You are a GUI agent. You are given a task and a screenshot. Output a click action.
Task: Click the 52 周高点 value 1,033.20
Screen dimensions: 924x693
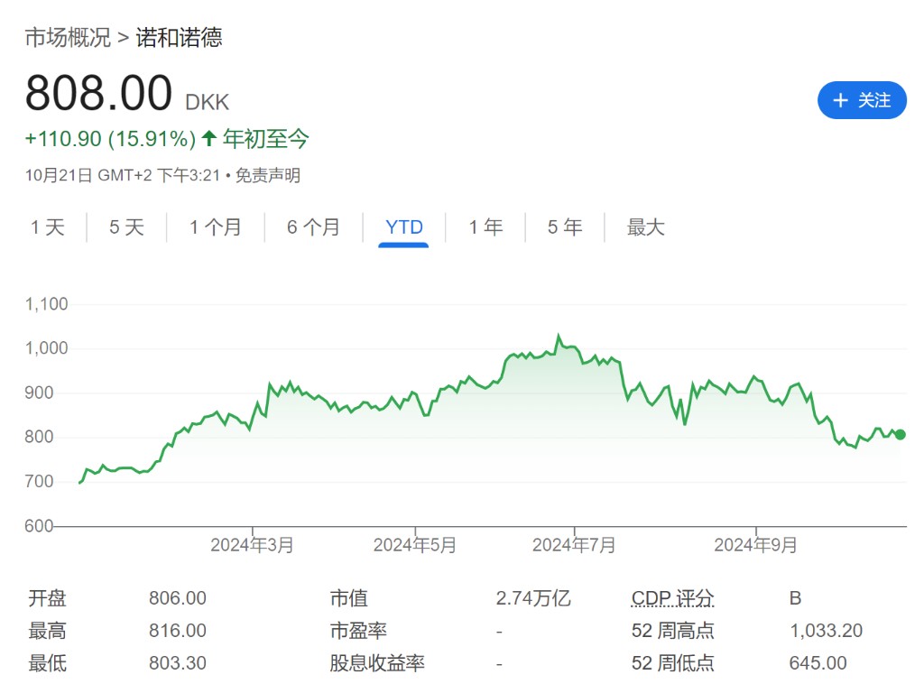pos(827,631)
